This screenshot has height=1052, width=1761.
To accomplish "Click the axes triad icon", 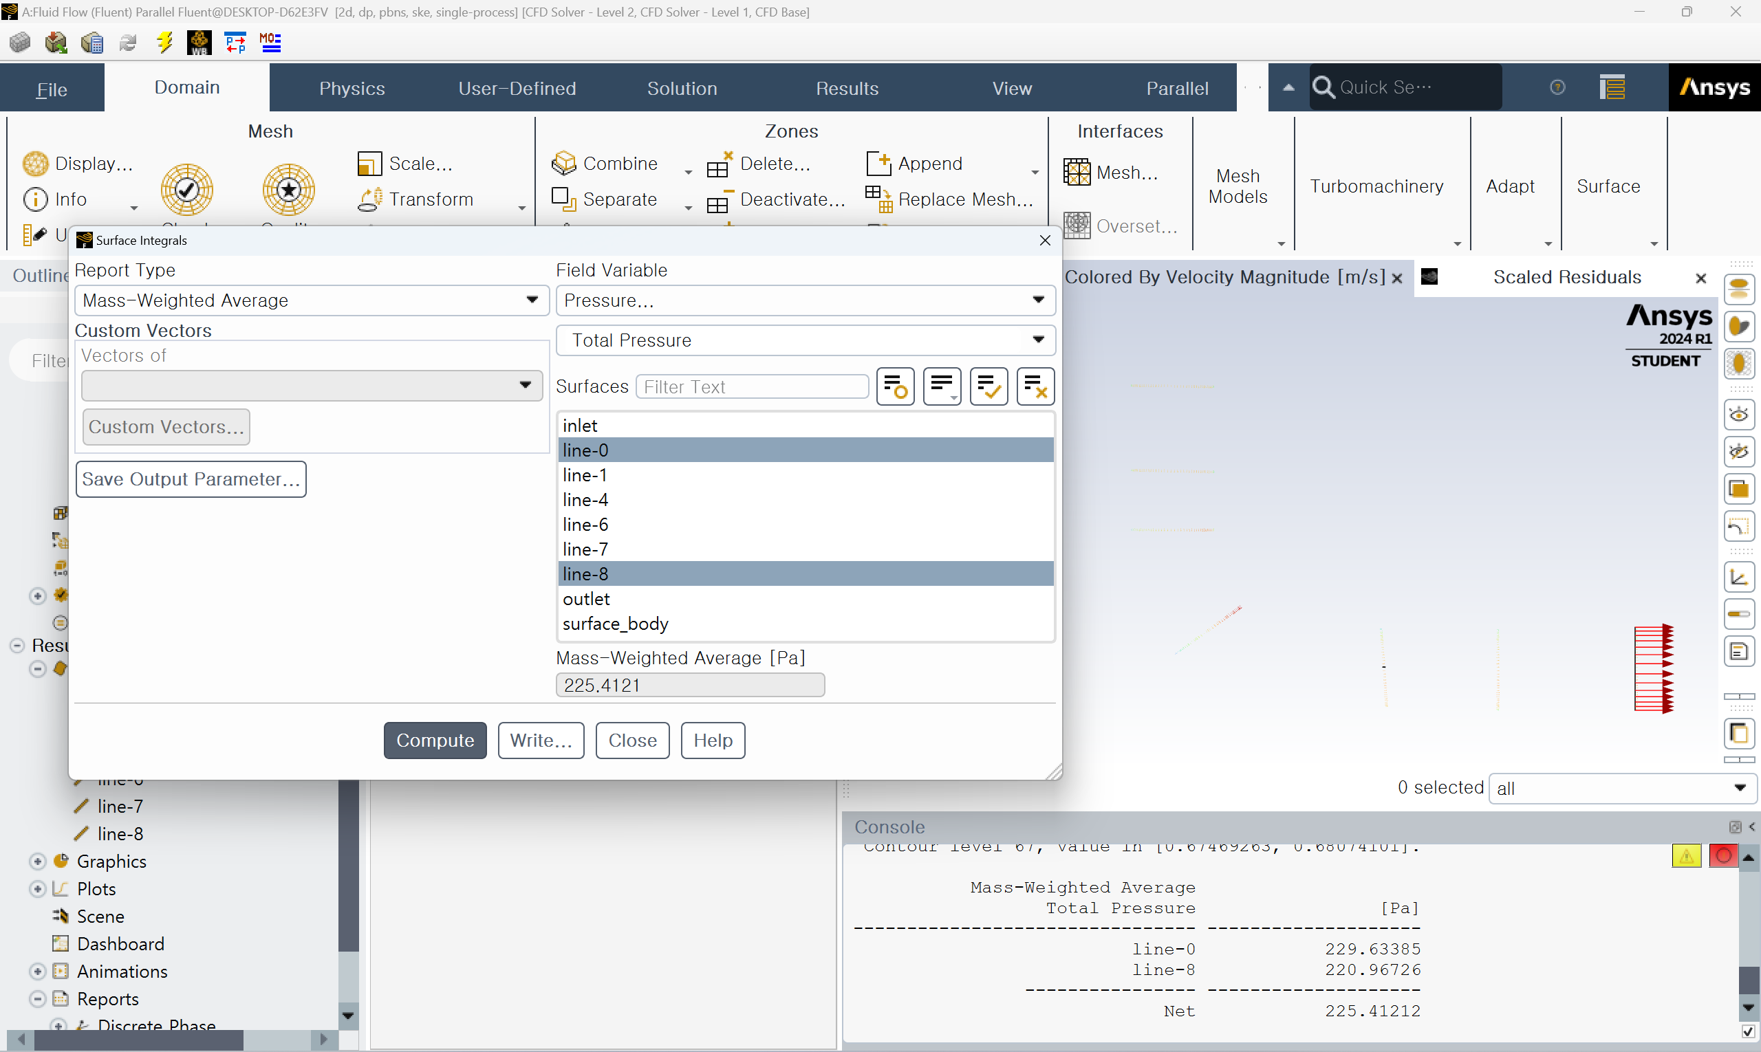I will click(x=1739, y=577).
